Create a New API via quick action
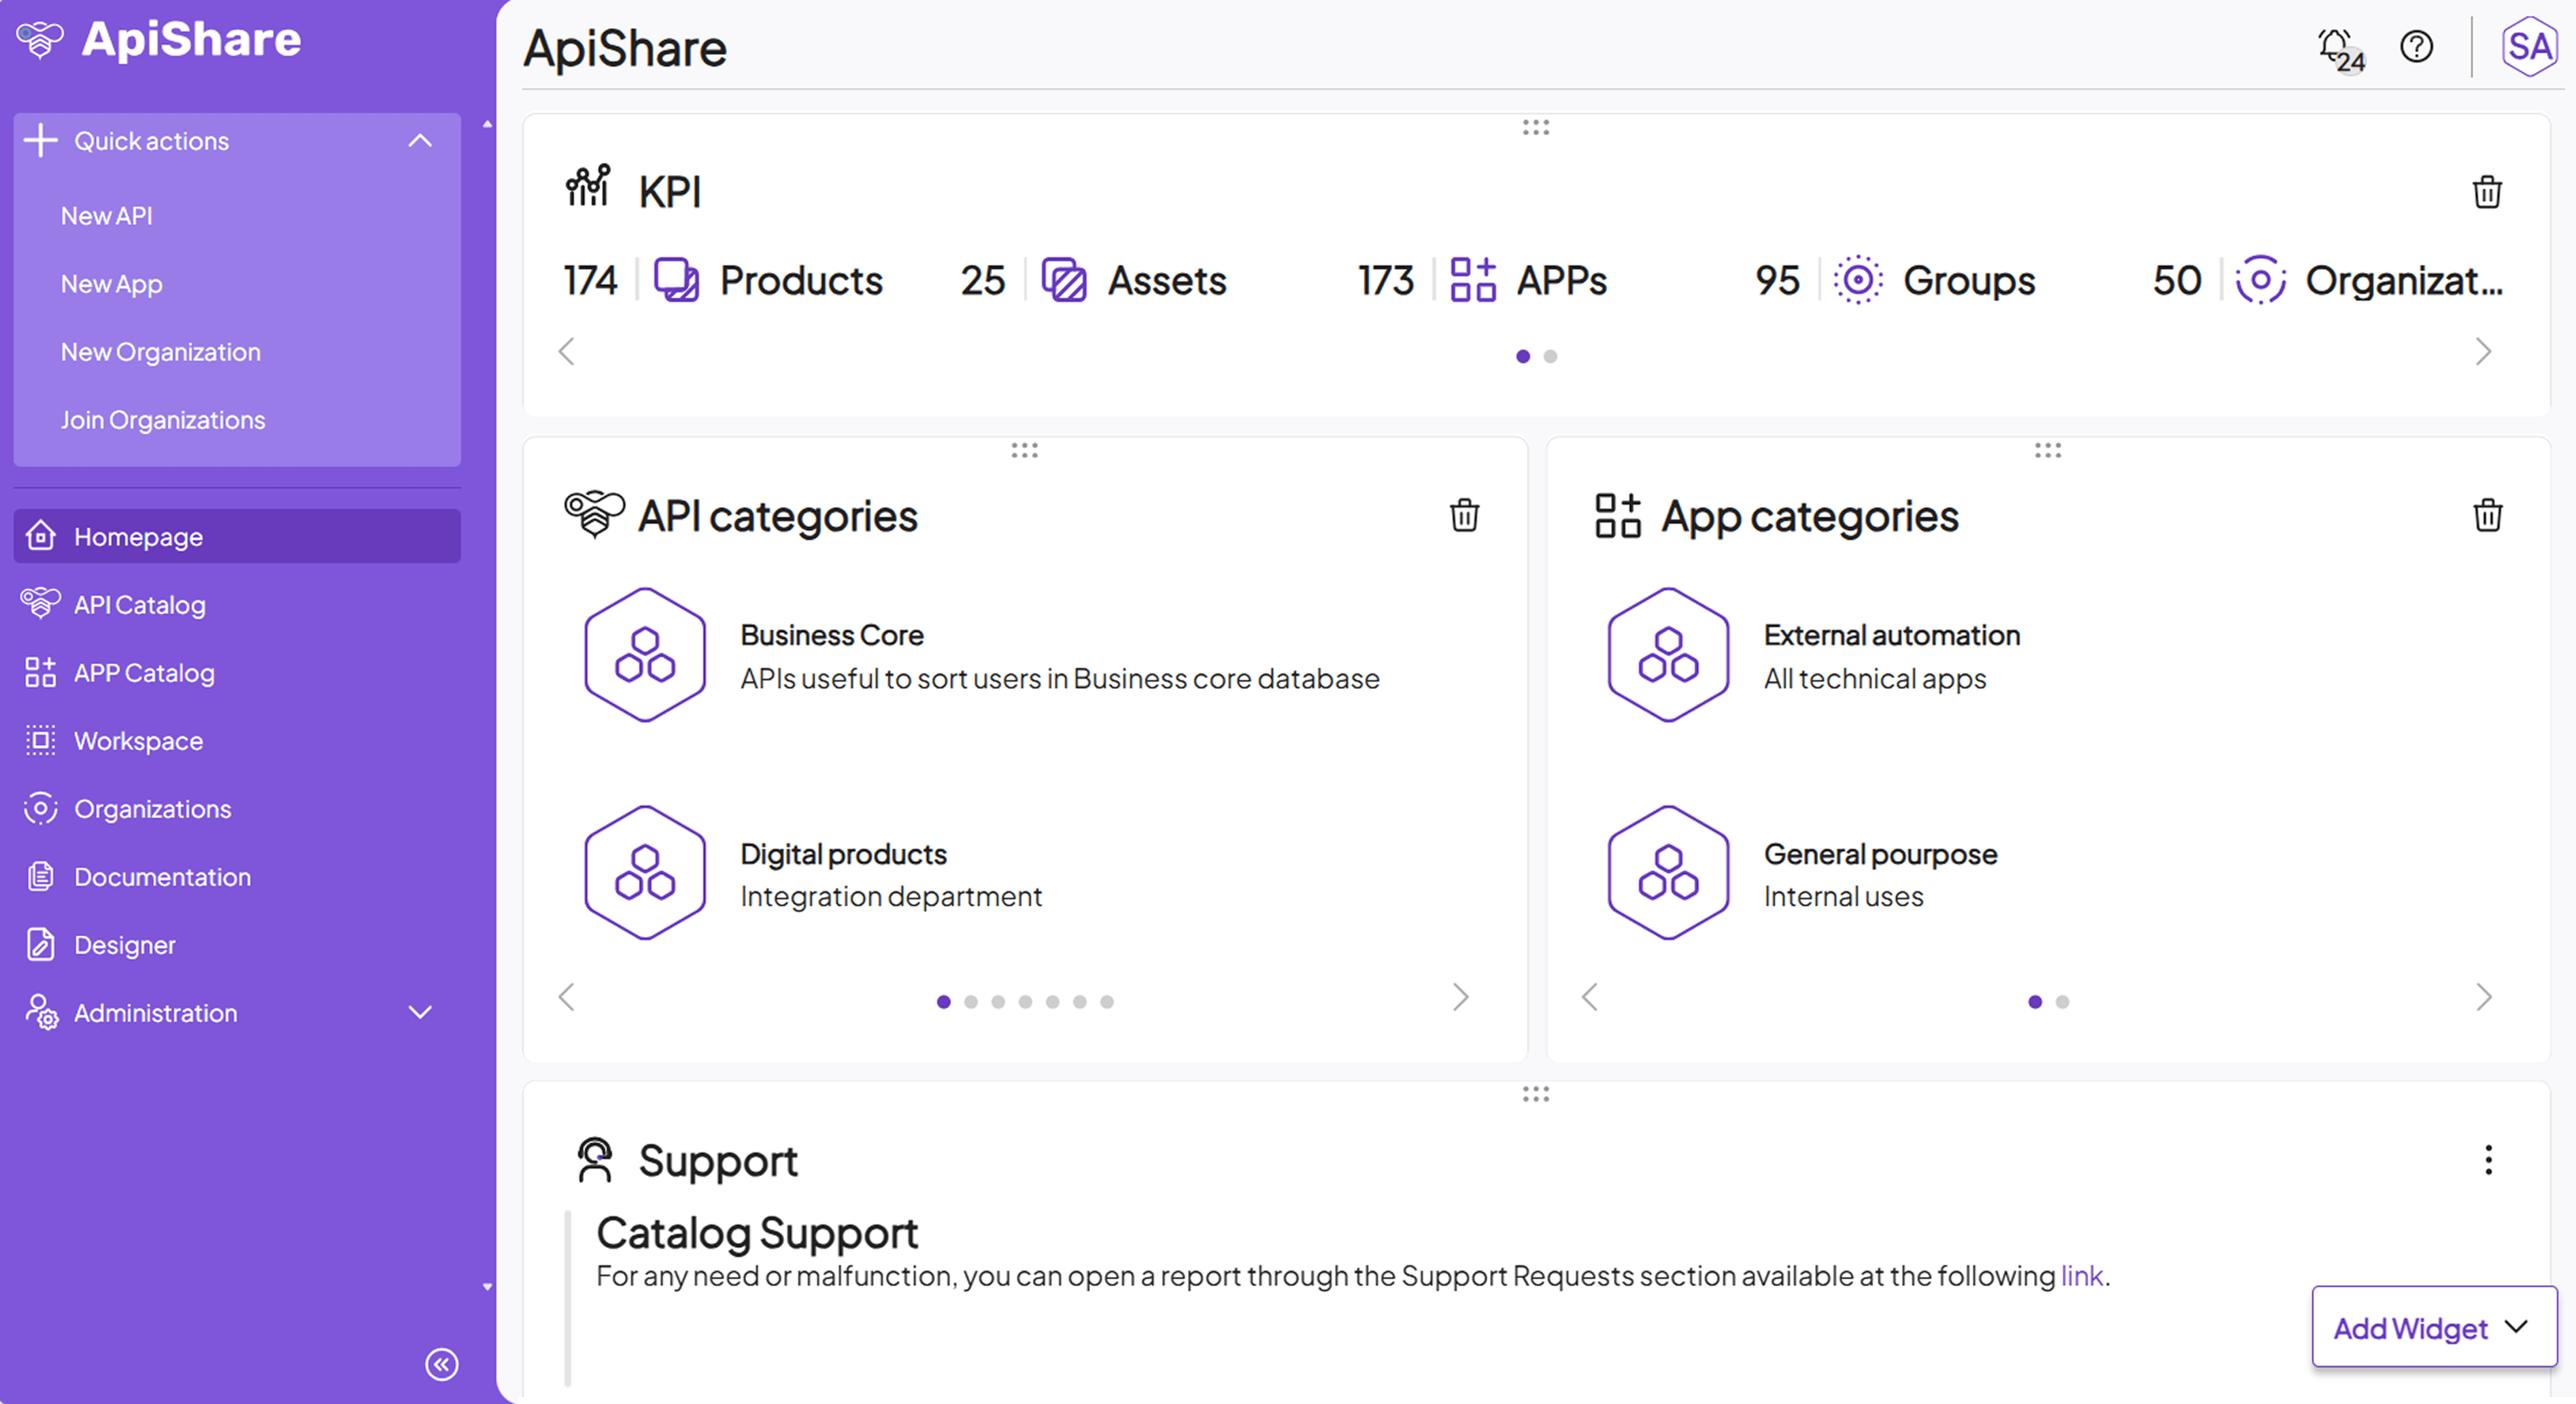 [x=106, y=215]
